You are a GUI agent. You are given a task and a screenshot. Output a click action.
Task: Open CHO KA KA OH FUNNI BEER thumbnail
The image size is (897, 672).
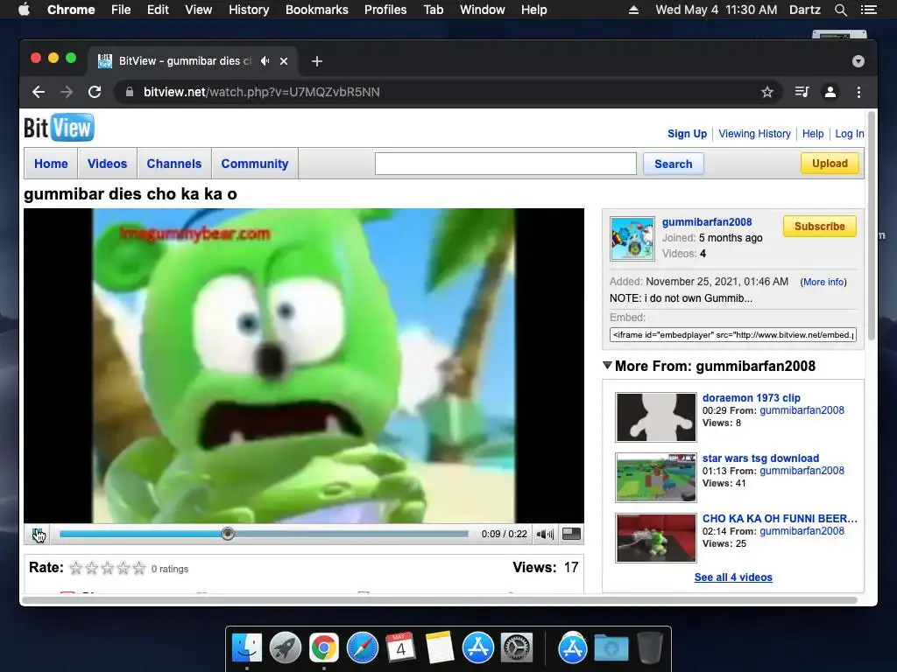click(655, 538)
